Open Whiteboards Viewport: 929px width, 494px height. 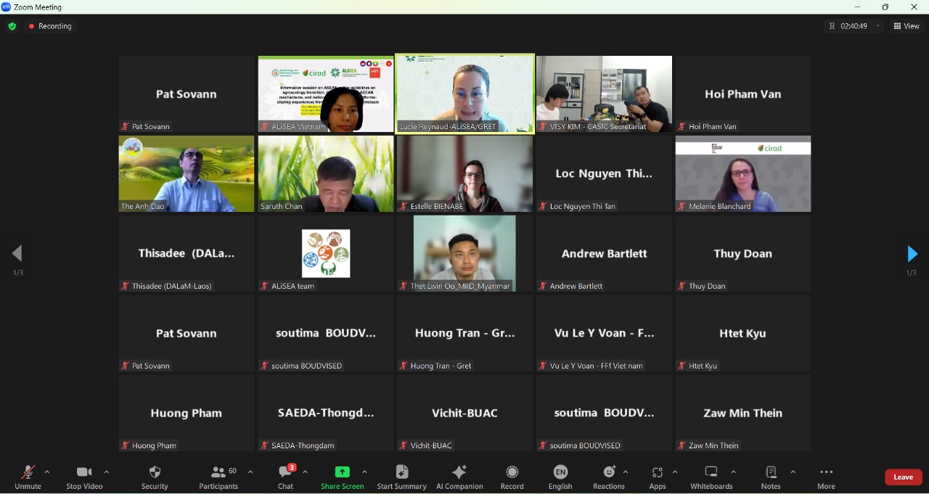(711, 477)
